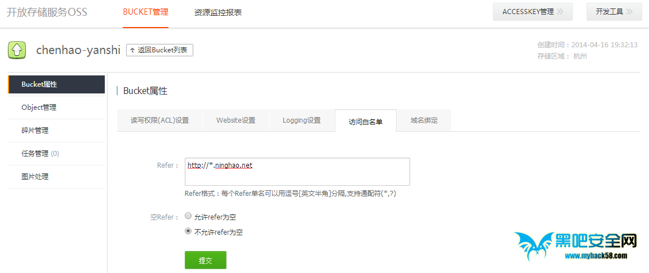
Task: Open 任务管理 (0) in the sidebar
Action: 56,154
